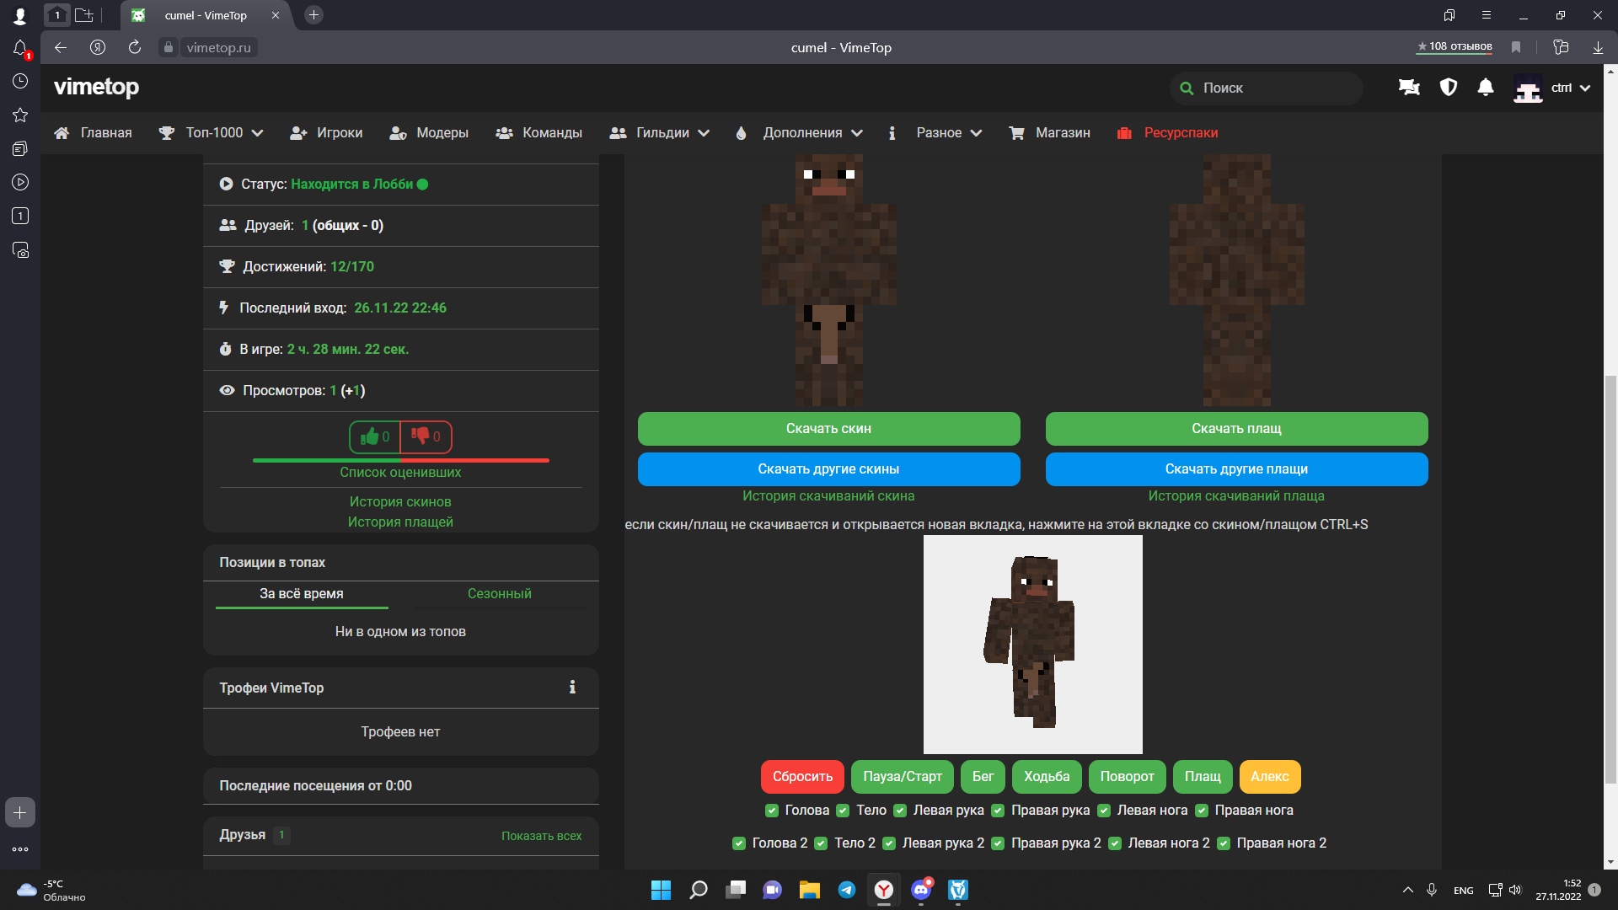Click the thumbs-down dislike button
The image size is (1618, 910).
click(426, 436)
